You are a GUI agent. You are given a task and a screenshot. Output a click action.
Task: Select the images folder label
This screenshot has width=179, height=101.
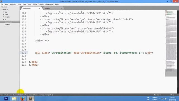point(7,17)
